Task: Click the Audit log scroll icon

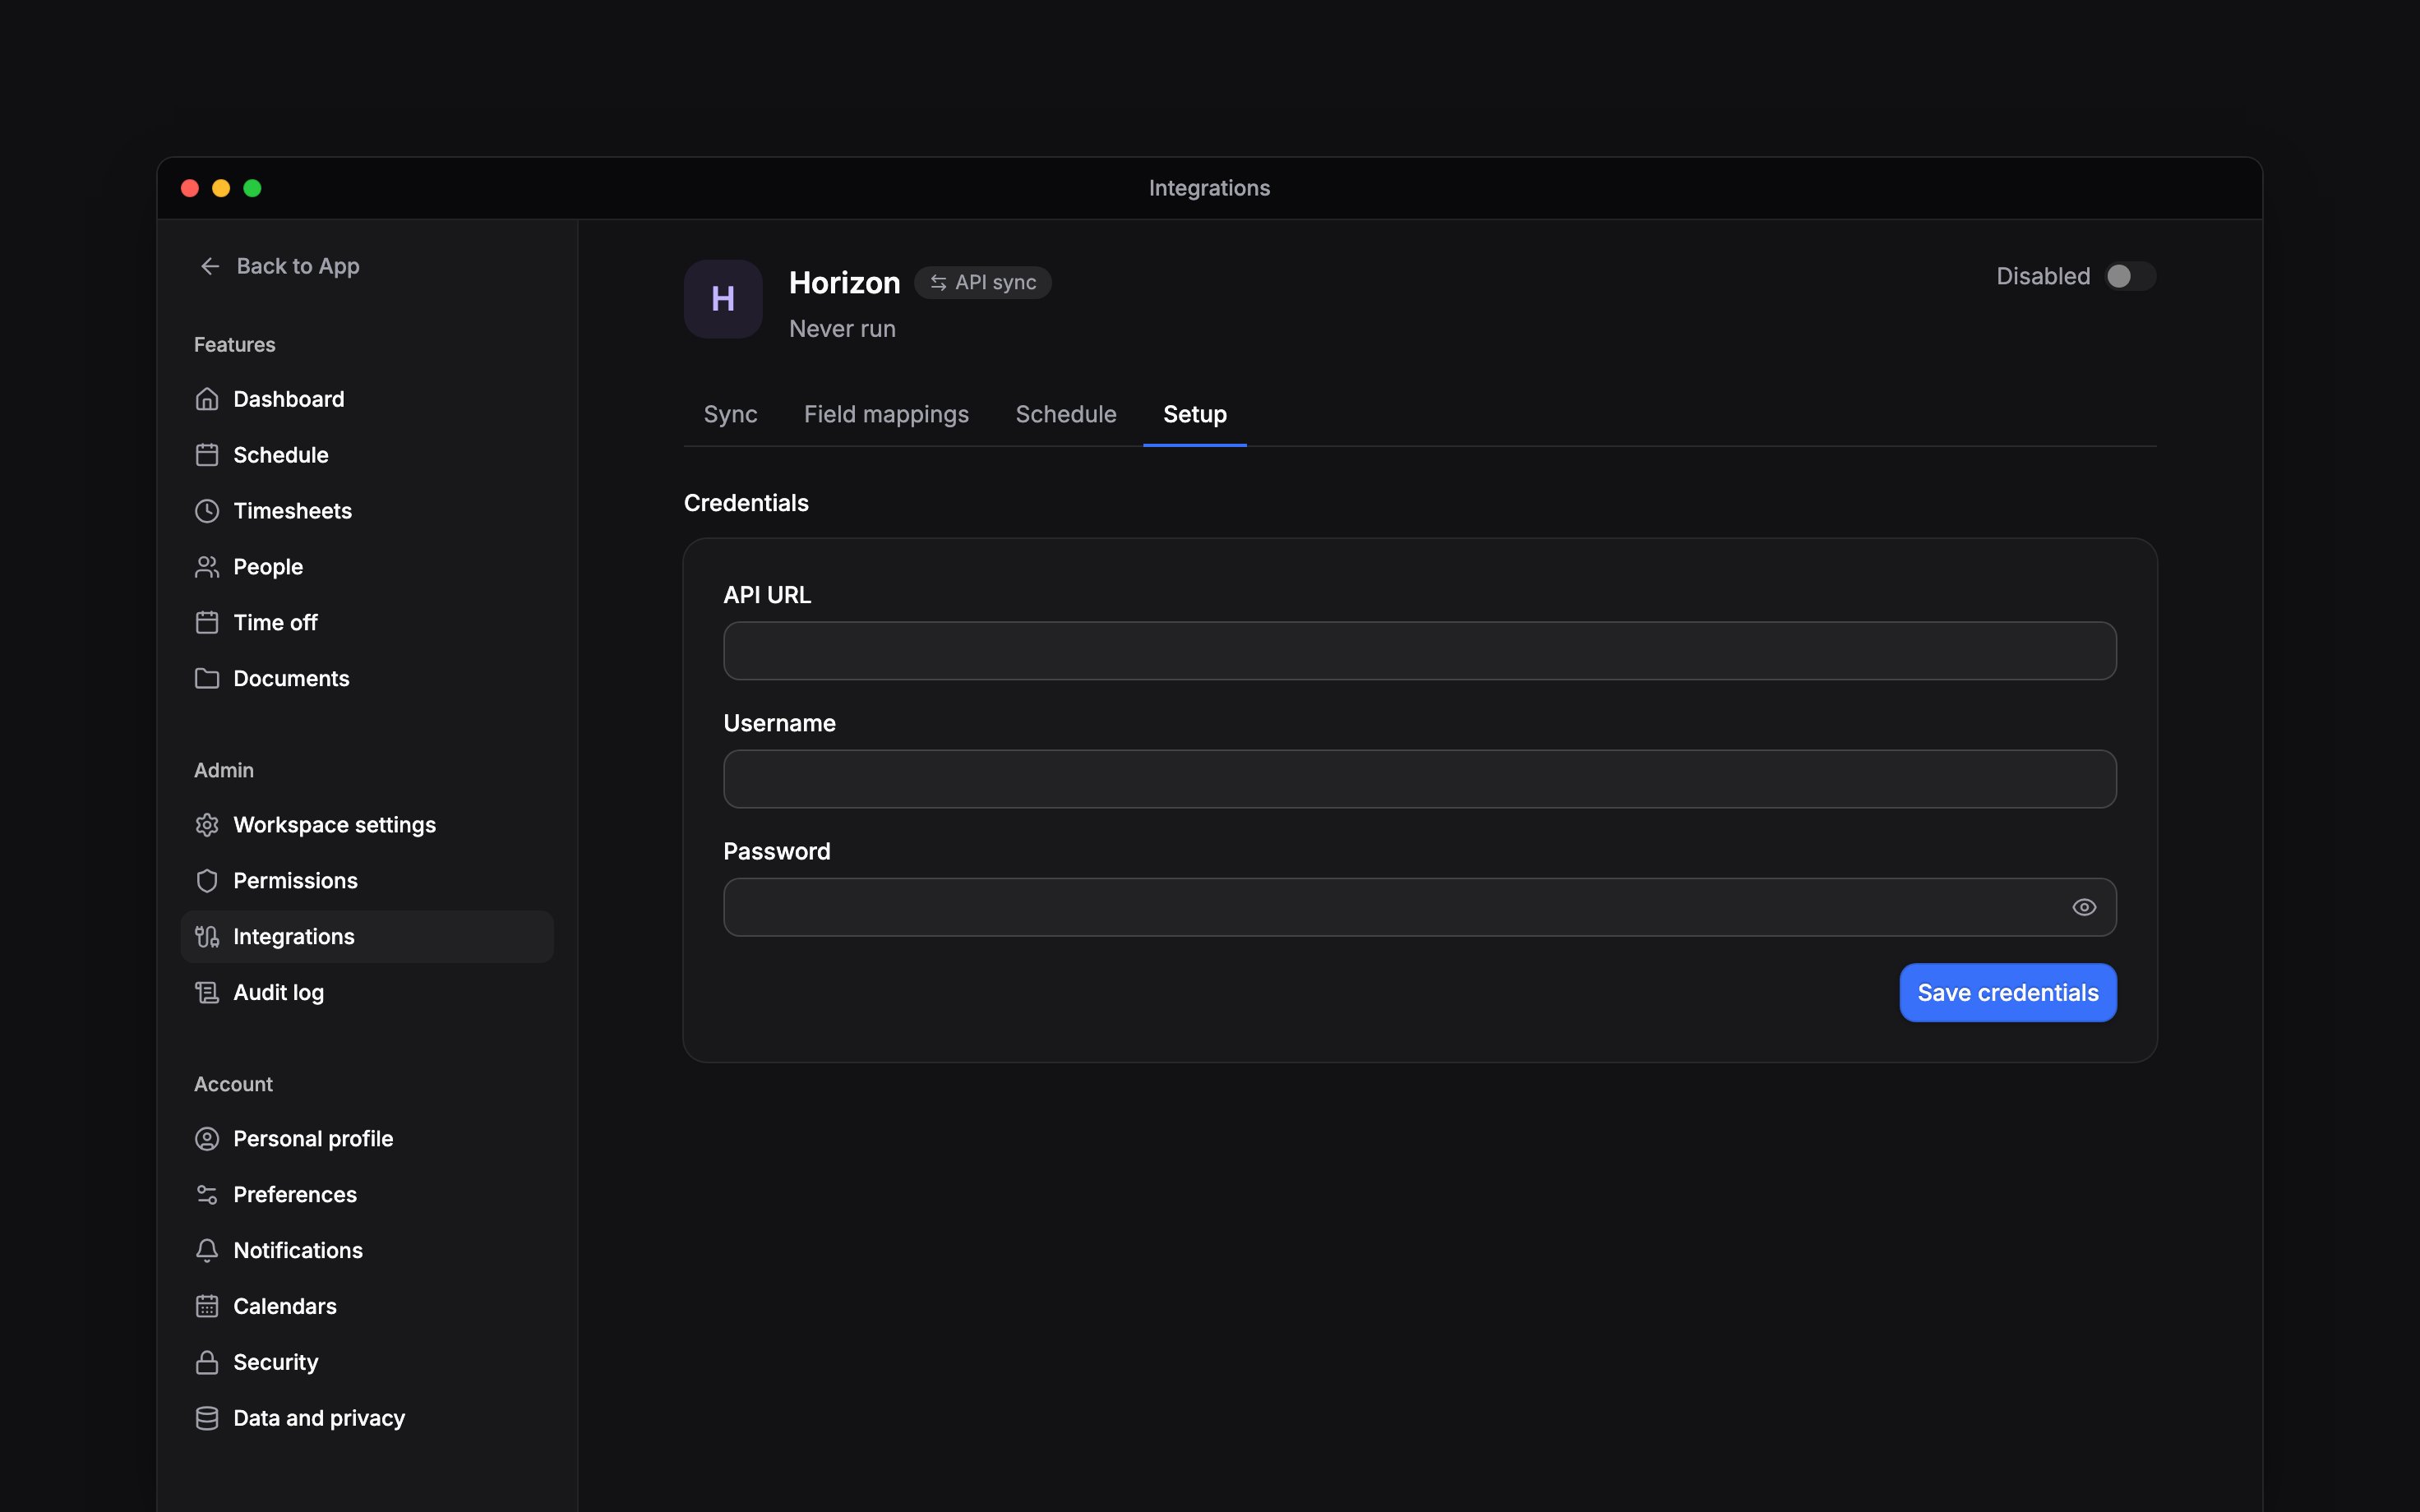Action: (x=207, y=993)
